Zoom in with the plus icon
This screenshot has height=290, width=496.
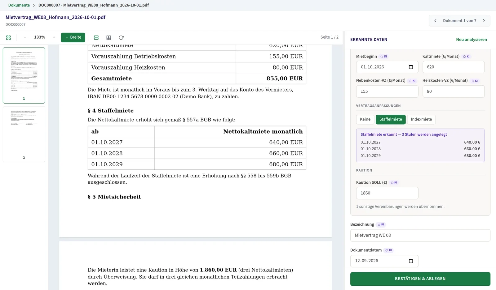click(x=54, y=37)
